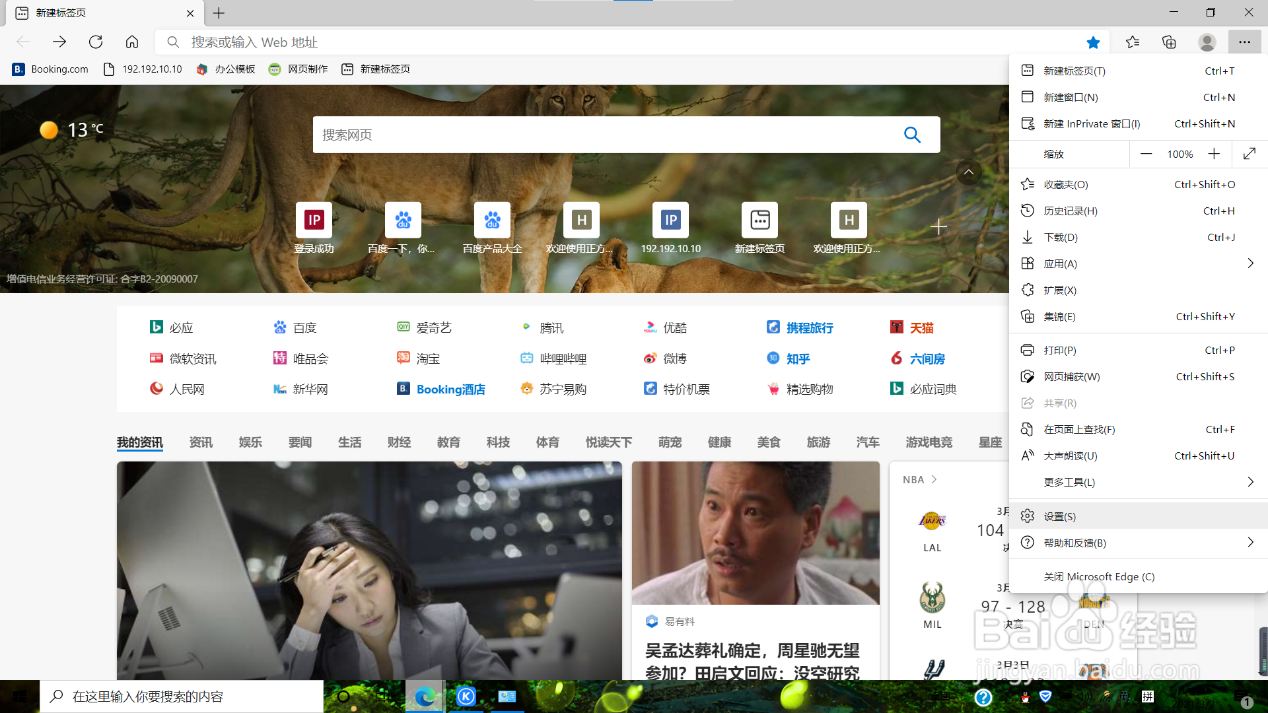1268x713 pixels.
Task: Open the favorites list icon in toolbar
Action: click(x=1133, y=42)
